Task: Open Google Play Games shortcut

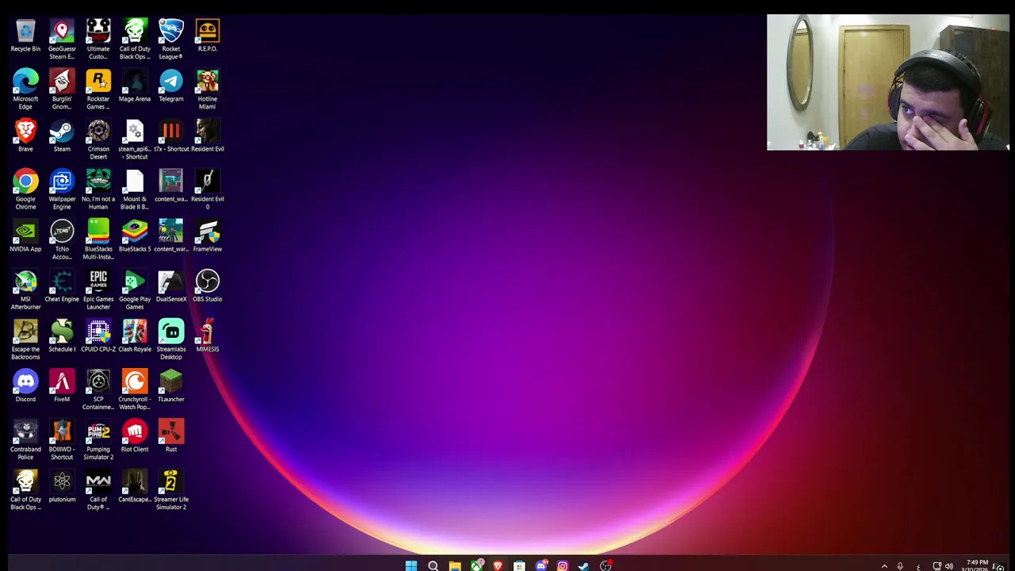Action: tap(135, 289)
